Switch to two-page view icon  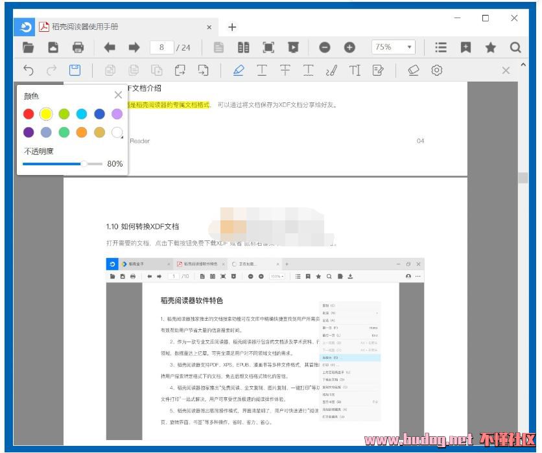[243, 47]
